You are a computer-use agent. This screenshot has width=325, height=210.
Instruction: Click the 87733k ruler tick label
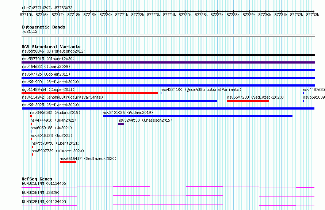(x=313, y=15)
